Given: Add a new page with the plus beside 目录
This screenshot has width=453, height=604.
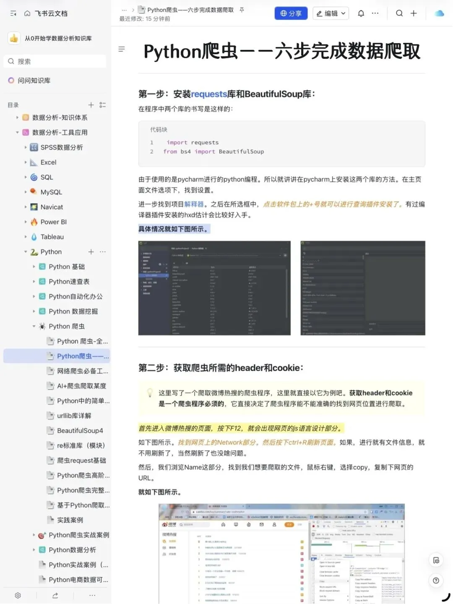Looking at the screenshot, I should [91, 105].
